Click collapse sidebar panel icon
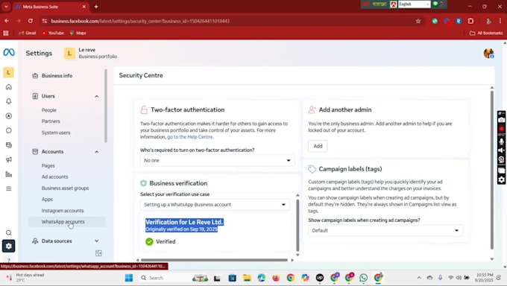 tap(98, 253)
